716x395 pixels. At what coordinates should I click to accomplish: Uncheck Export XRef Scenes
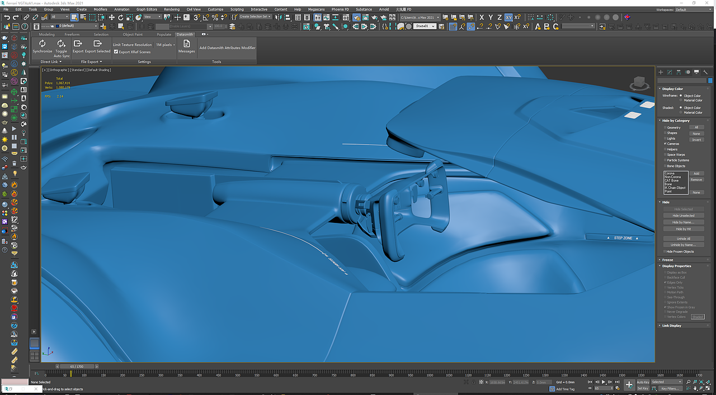click(115, 51)
